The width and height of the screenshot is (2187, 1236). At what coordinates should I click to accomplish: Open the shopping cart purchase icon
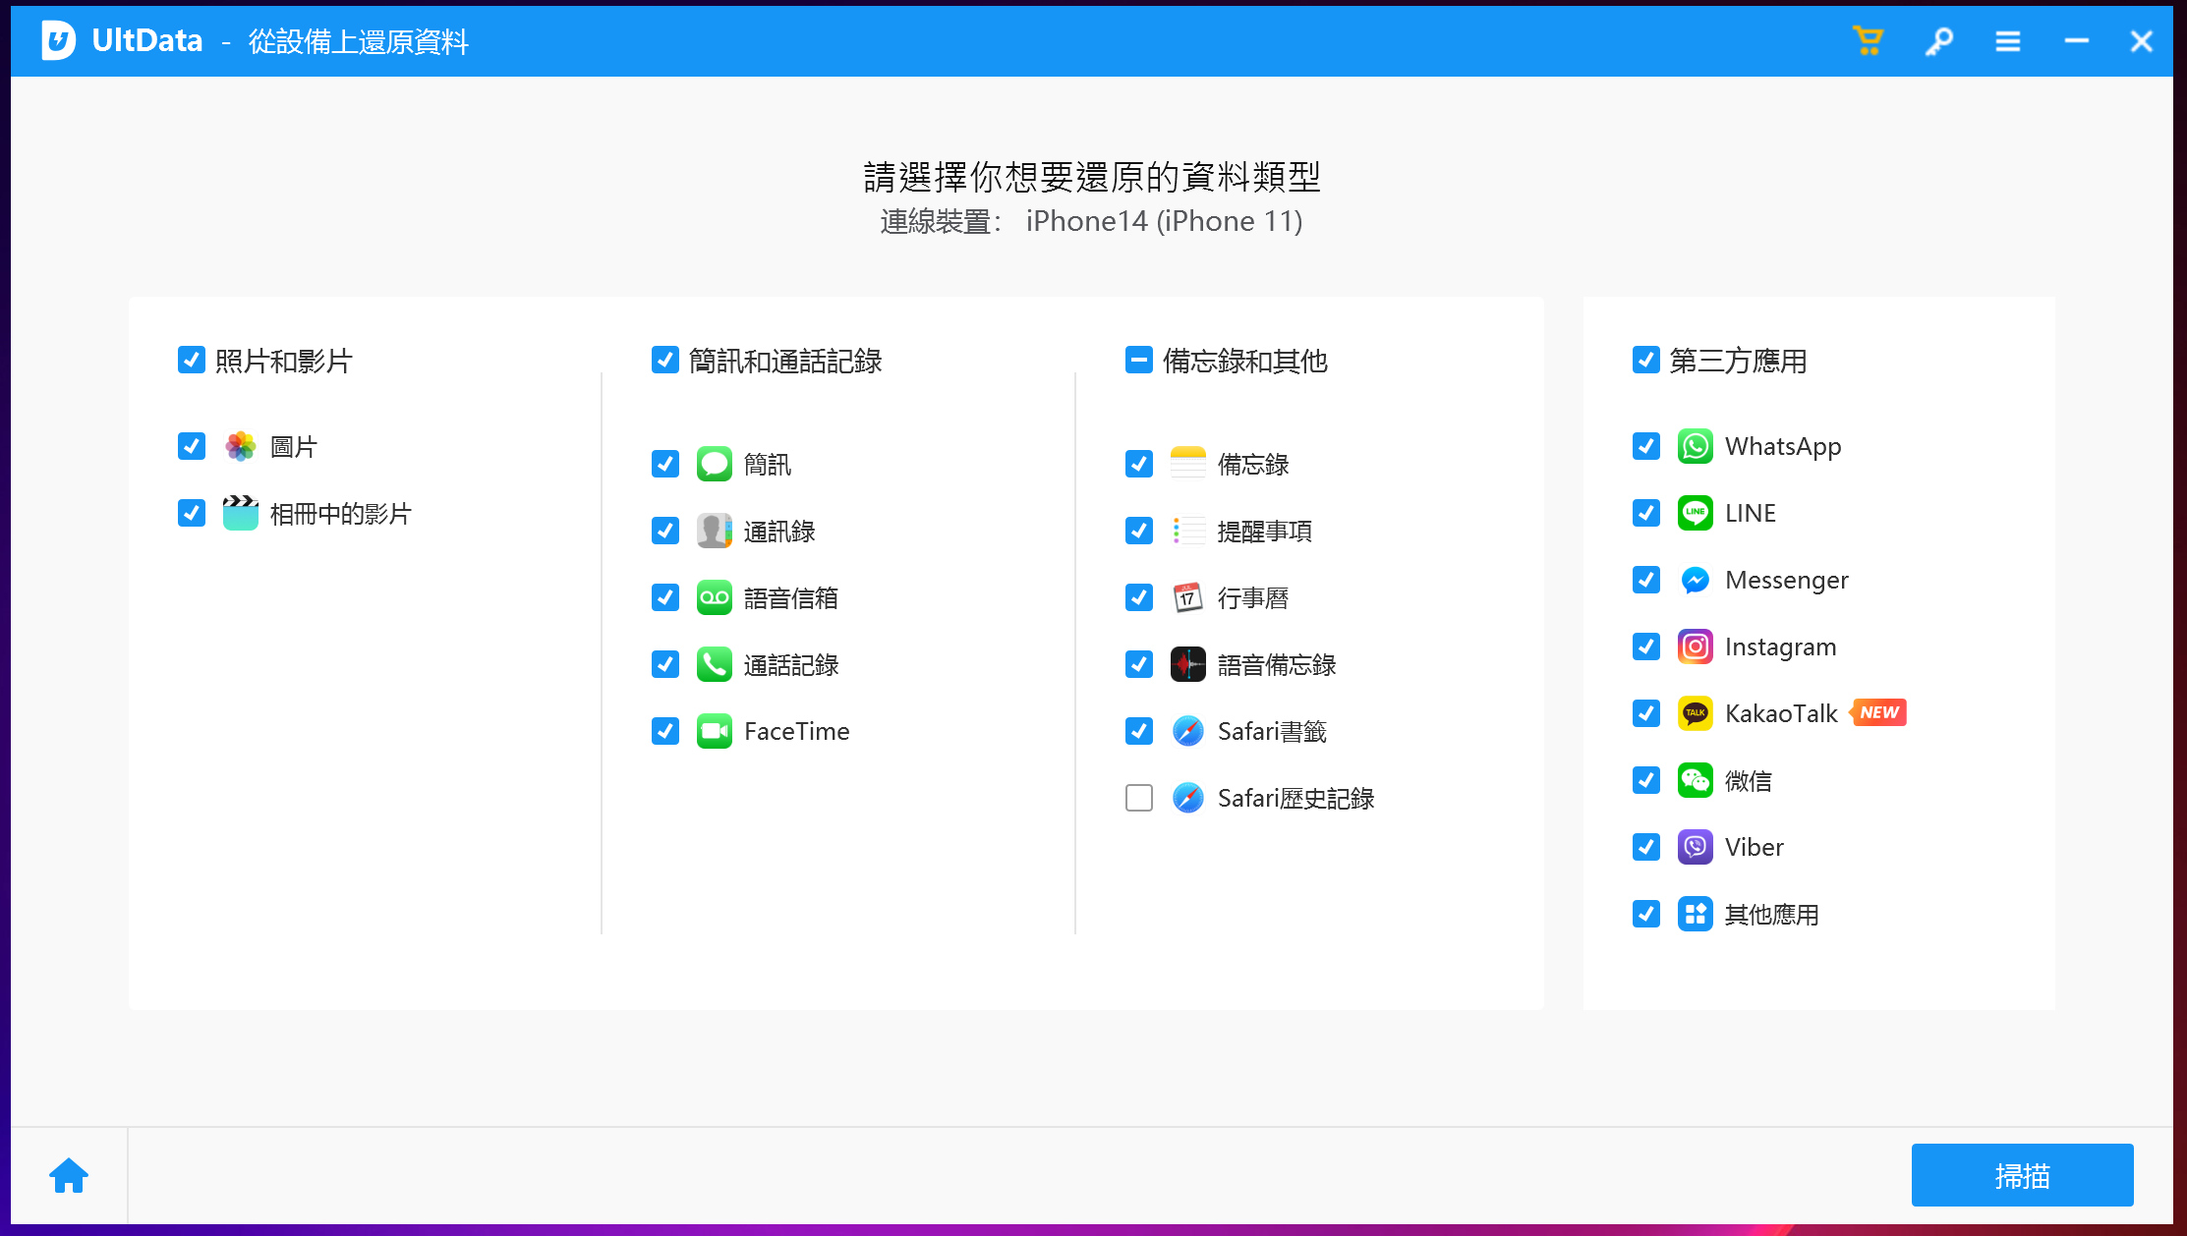[1868, 41]
